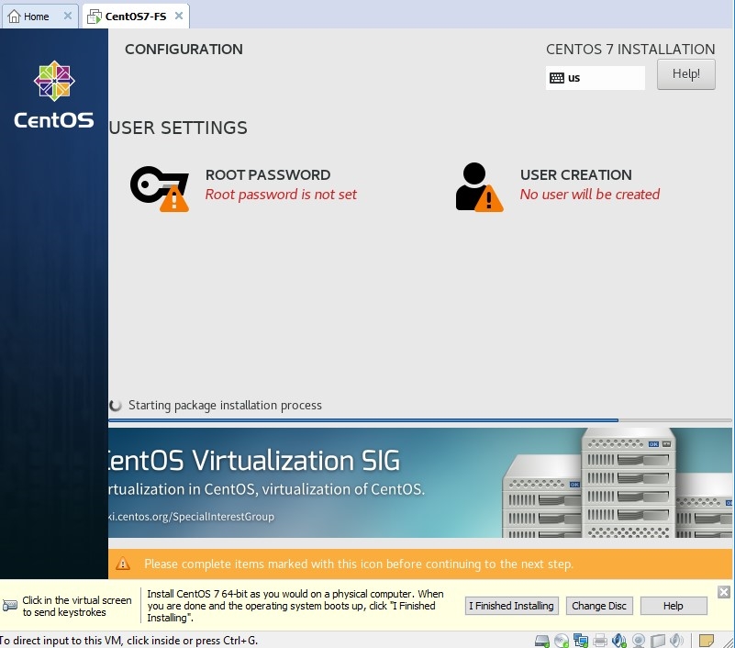Click the Change Disc button
735x648 pixels.
coord(599,606)
